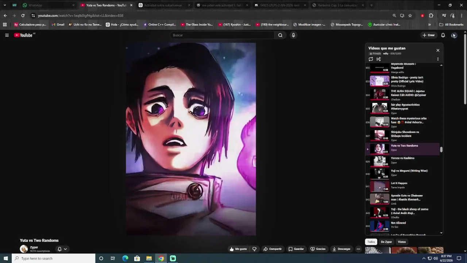467x263 pixels.
Task: Open Shinjuku Showdown vs Shibuya Incident entry
Action: (x=403, y=136)
